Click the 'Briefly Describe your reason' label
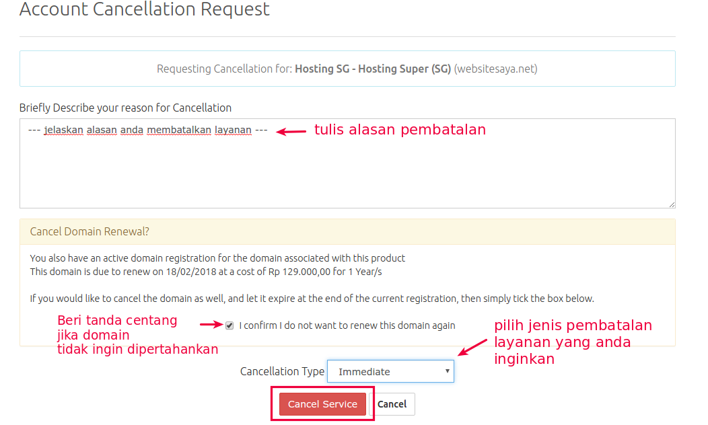708x425 pixels. tap(125, 108)
